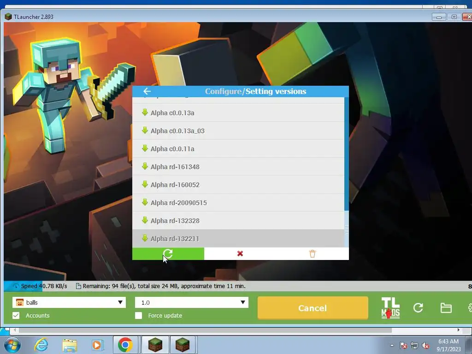The image size is (472, 354).
Task: Click the download arrow for Alpha c0.0.11a
Action: point(145,148)
